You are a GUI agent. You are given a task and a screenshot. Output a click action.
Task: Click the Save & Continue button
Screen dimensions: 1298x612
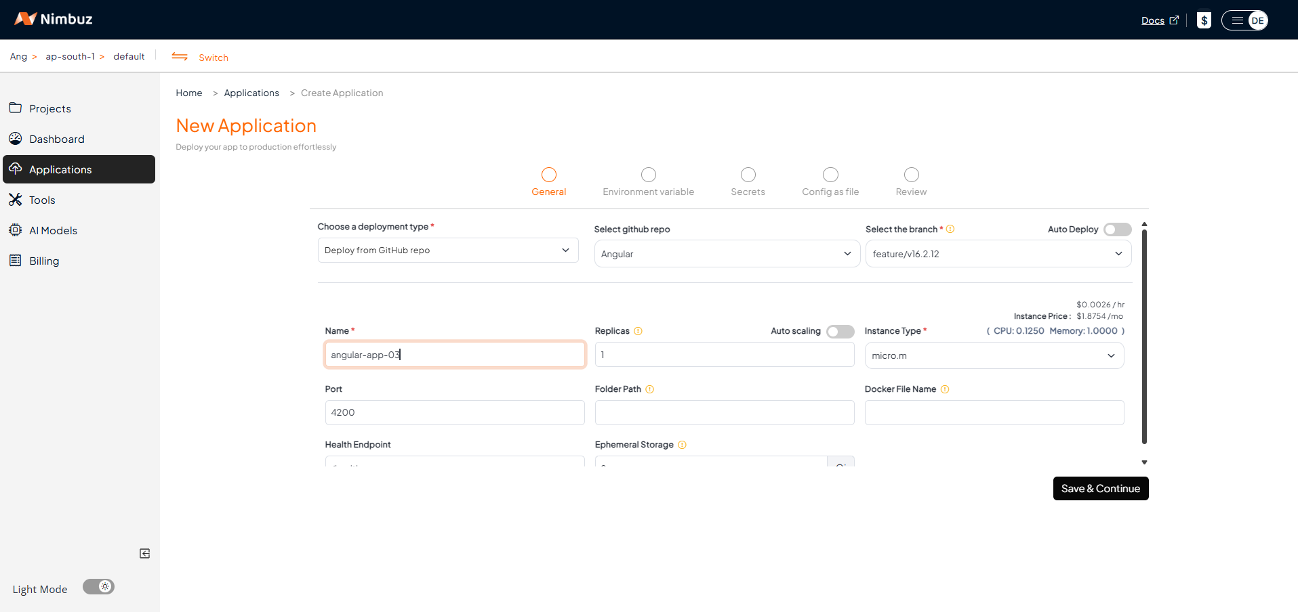pos(1100,489)
